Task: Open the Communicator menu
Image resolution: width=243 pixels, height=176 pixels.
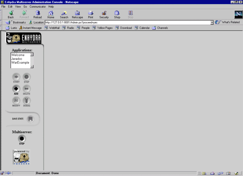Action: [38, 7]
